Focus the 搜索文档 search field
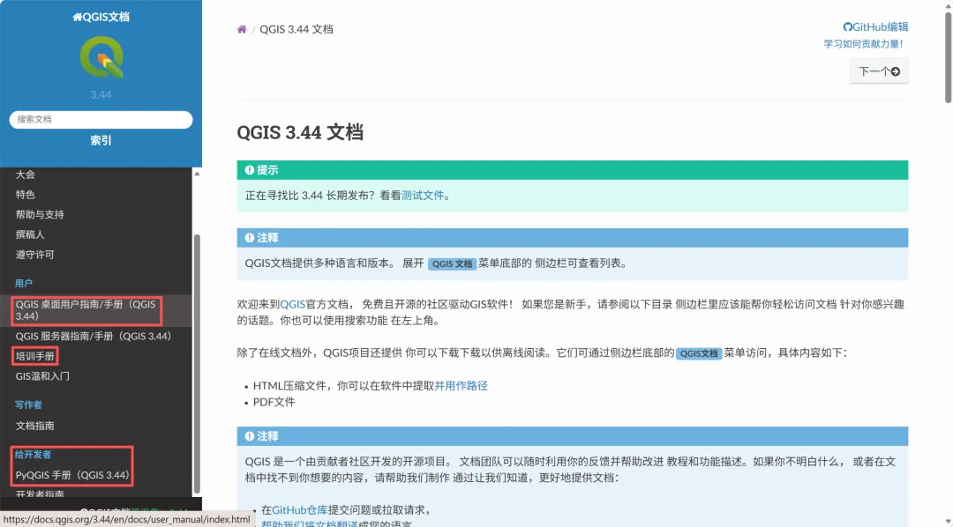The image size is (953, 527). point(101,120)
